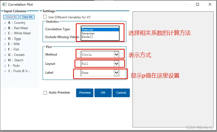Click the Exclude Missing Values label
The height and width of the screenshot is (132, 217).
click(62, 37)
